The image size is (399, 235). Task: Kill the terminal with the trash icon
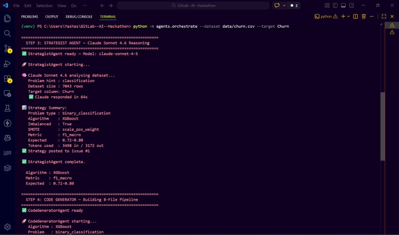tap(364, 16)
